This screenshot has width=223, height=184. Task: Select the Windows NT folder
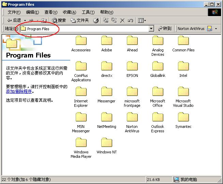(x=107, y=146)
